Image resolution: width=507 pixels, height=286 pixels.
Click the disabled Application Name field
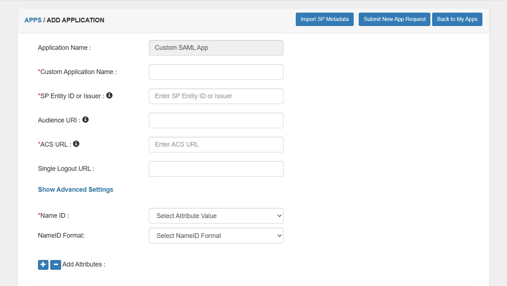click(216, 48)
